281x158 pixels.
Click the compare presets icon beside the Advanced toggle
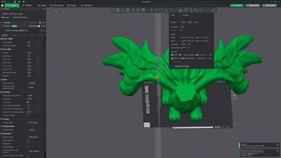43,26
